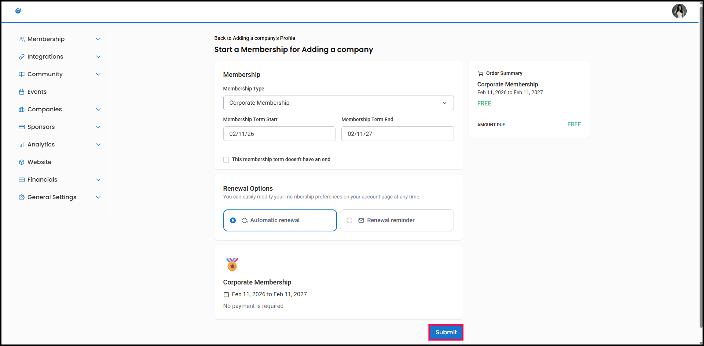
Task: Expand the Companies sidebar chevron
Action: click(x=98, y=109)
